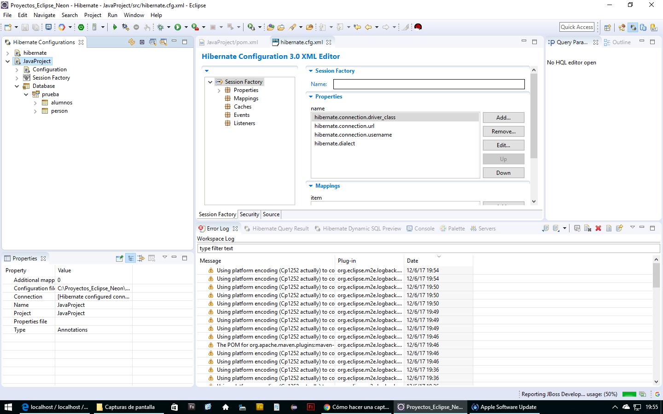Switch to Database Development perspective icon
The width and height of the screenshot is (663, 414).
[643, 28]
